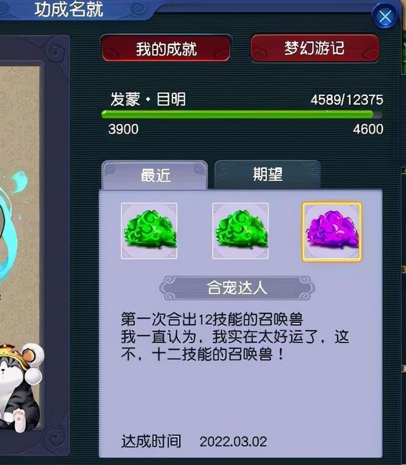The image size is (406, 465).
Task: Select the purple jade achievement icon
Action: pyautogui.click(x=332, y=232)
